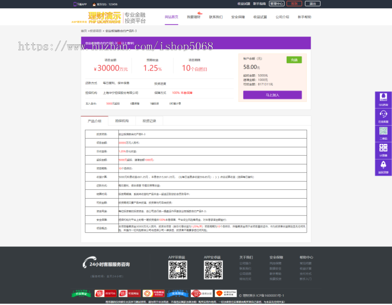
Task: Go to 安全保障 in the main navigation
Action: [238, 17]
